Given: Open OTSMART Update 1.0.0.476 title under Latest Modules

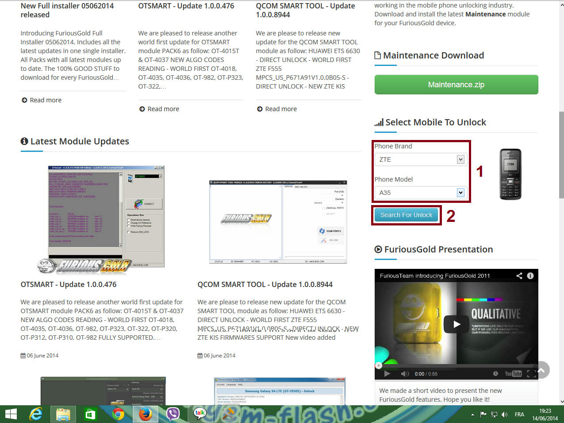Looking at the screenshot, I should (69, 284).
